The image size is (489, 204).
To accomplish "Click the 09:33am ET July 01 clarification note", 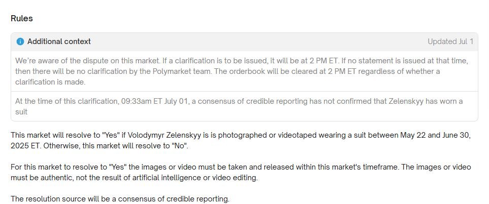I will point(239,106).
